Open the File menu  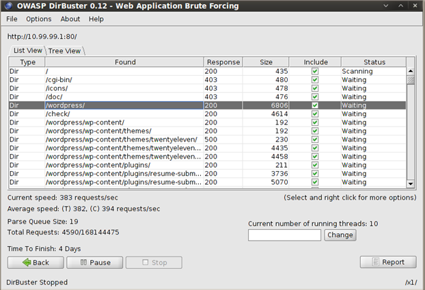click(12, 19)
